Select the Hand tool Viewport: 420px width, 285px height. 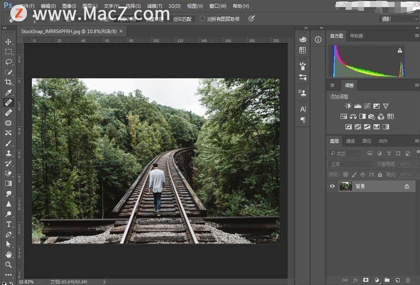8,254
